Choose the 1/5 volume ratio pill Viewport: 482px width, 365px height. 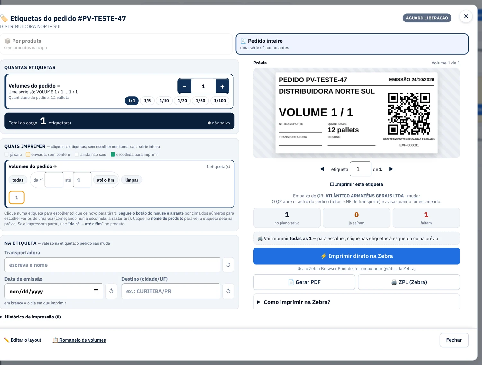pyautogui.click(x=147, y=101)
